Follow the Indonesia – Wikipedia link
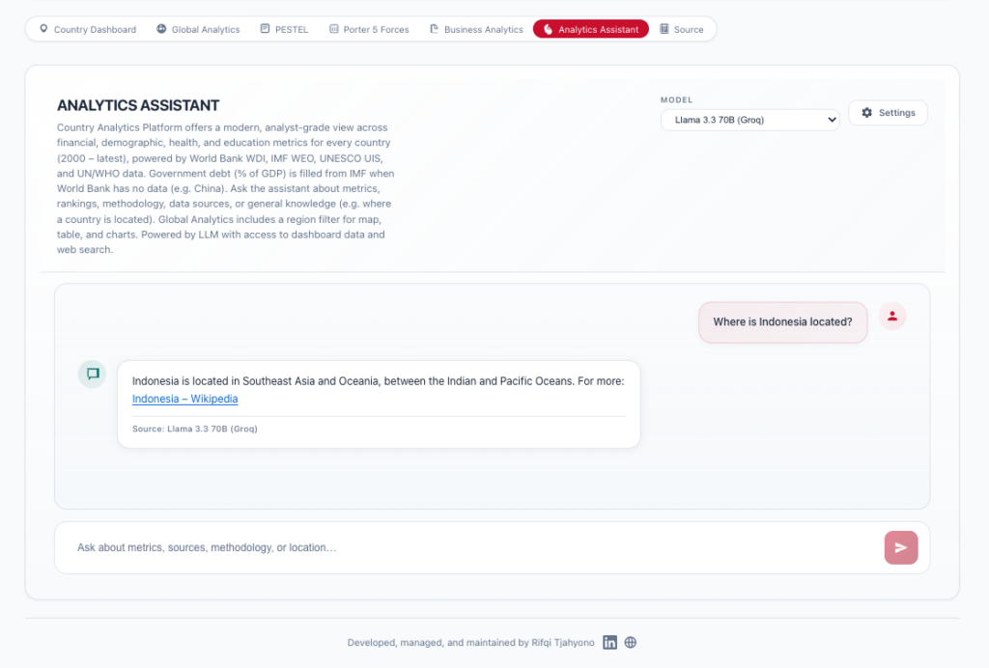This screenshot has width=989, height=668. pyautogui.click(x=184, y=399)
